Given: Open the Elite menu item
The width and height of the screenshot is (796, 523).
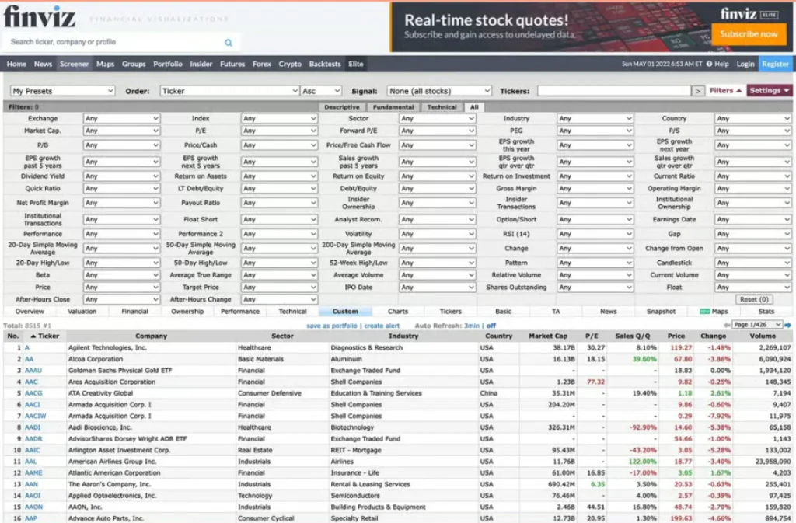Looking at the screenshot, I should tap(356, 64).
